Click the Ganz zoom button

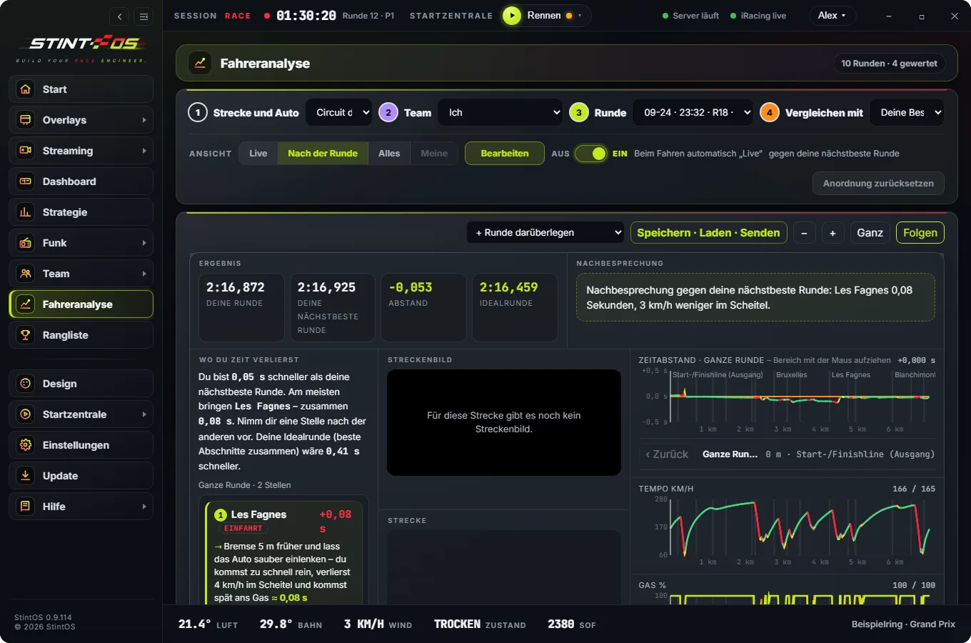pyautogui.click(x=870, y=233)
